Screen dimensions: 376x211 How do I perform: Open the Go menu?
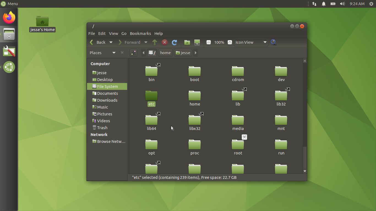pos(124,34)
